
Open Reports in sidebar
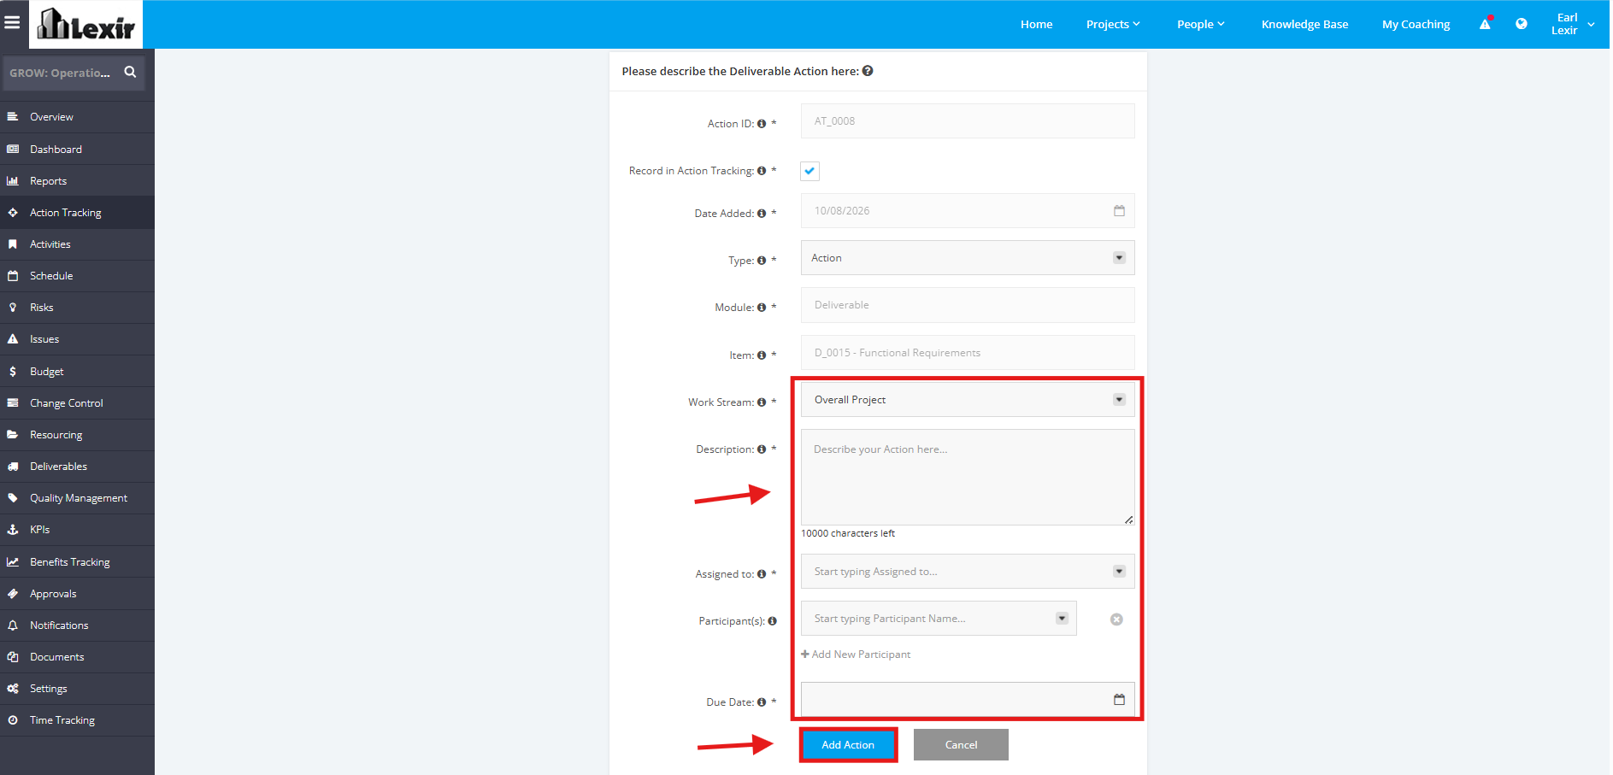click(77, 181)
